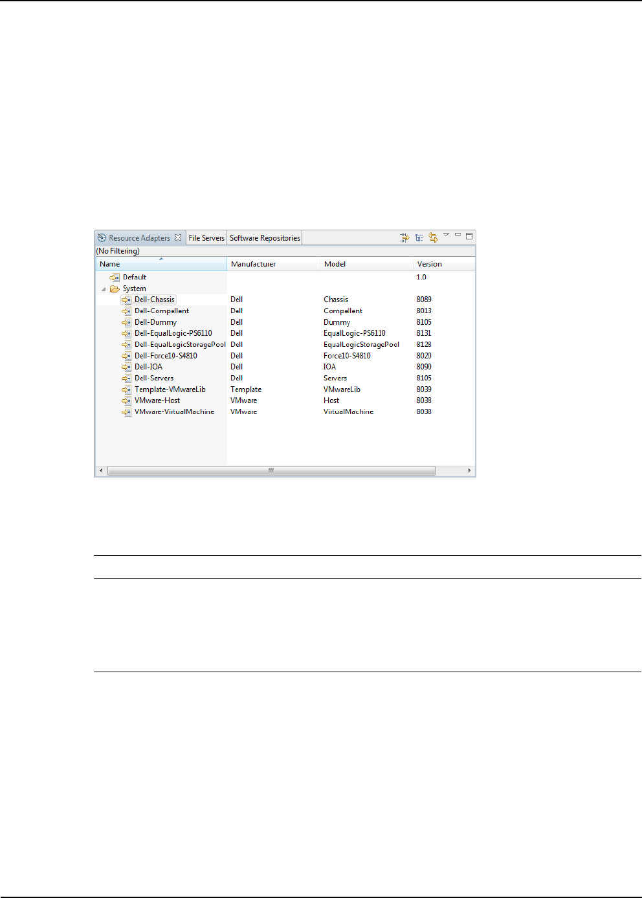Click the VMware-Host adapter icon
Image resolution: width=642 pixels, height=898 pixels.
(x=126, y=400)
